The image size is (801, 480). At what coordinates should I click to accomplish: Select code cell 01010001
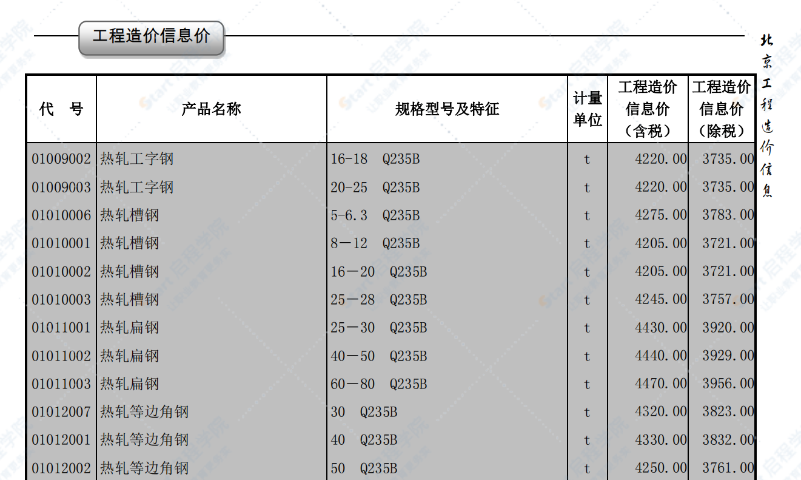[x=61, y=243]
